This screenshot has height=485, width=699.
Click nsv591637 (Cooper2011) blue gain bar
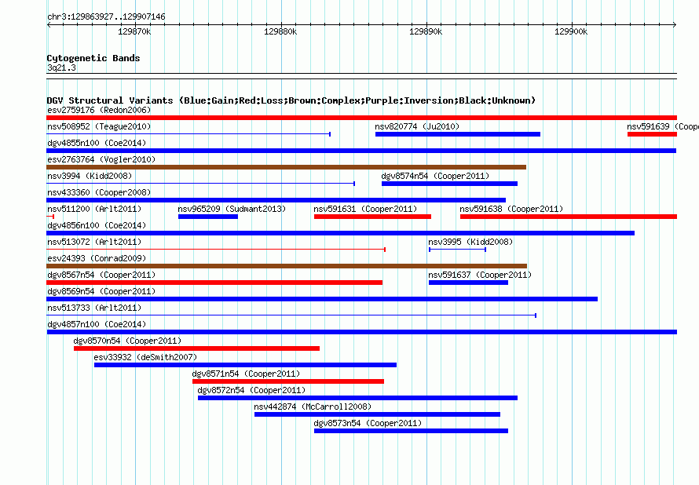coord(468,283)
